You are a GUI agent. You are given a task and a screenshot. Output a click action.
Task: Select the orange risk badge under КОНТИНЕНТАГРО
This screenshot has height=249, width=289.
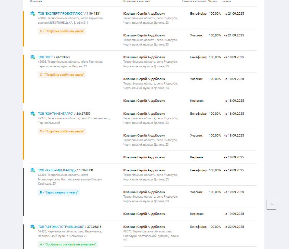(x=62, y=131)
